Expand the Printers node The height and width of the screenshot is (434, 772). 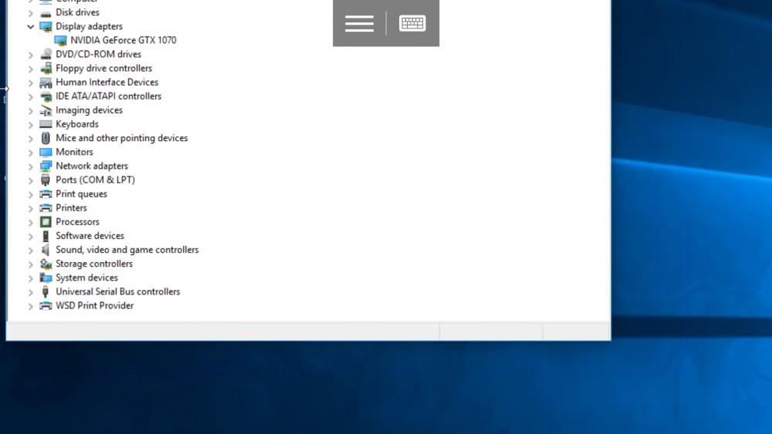(31, 208)
